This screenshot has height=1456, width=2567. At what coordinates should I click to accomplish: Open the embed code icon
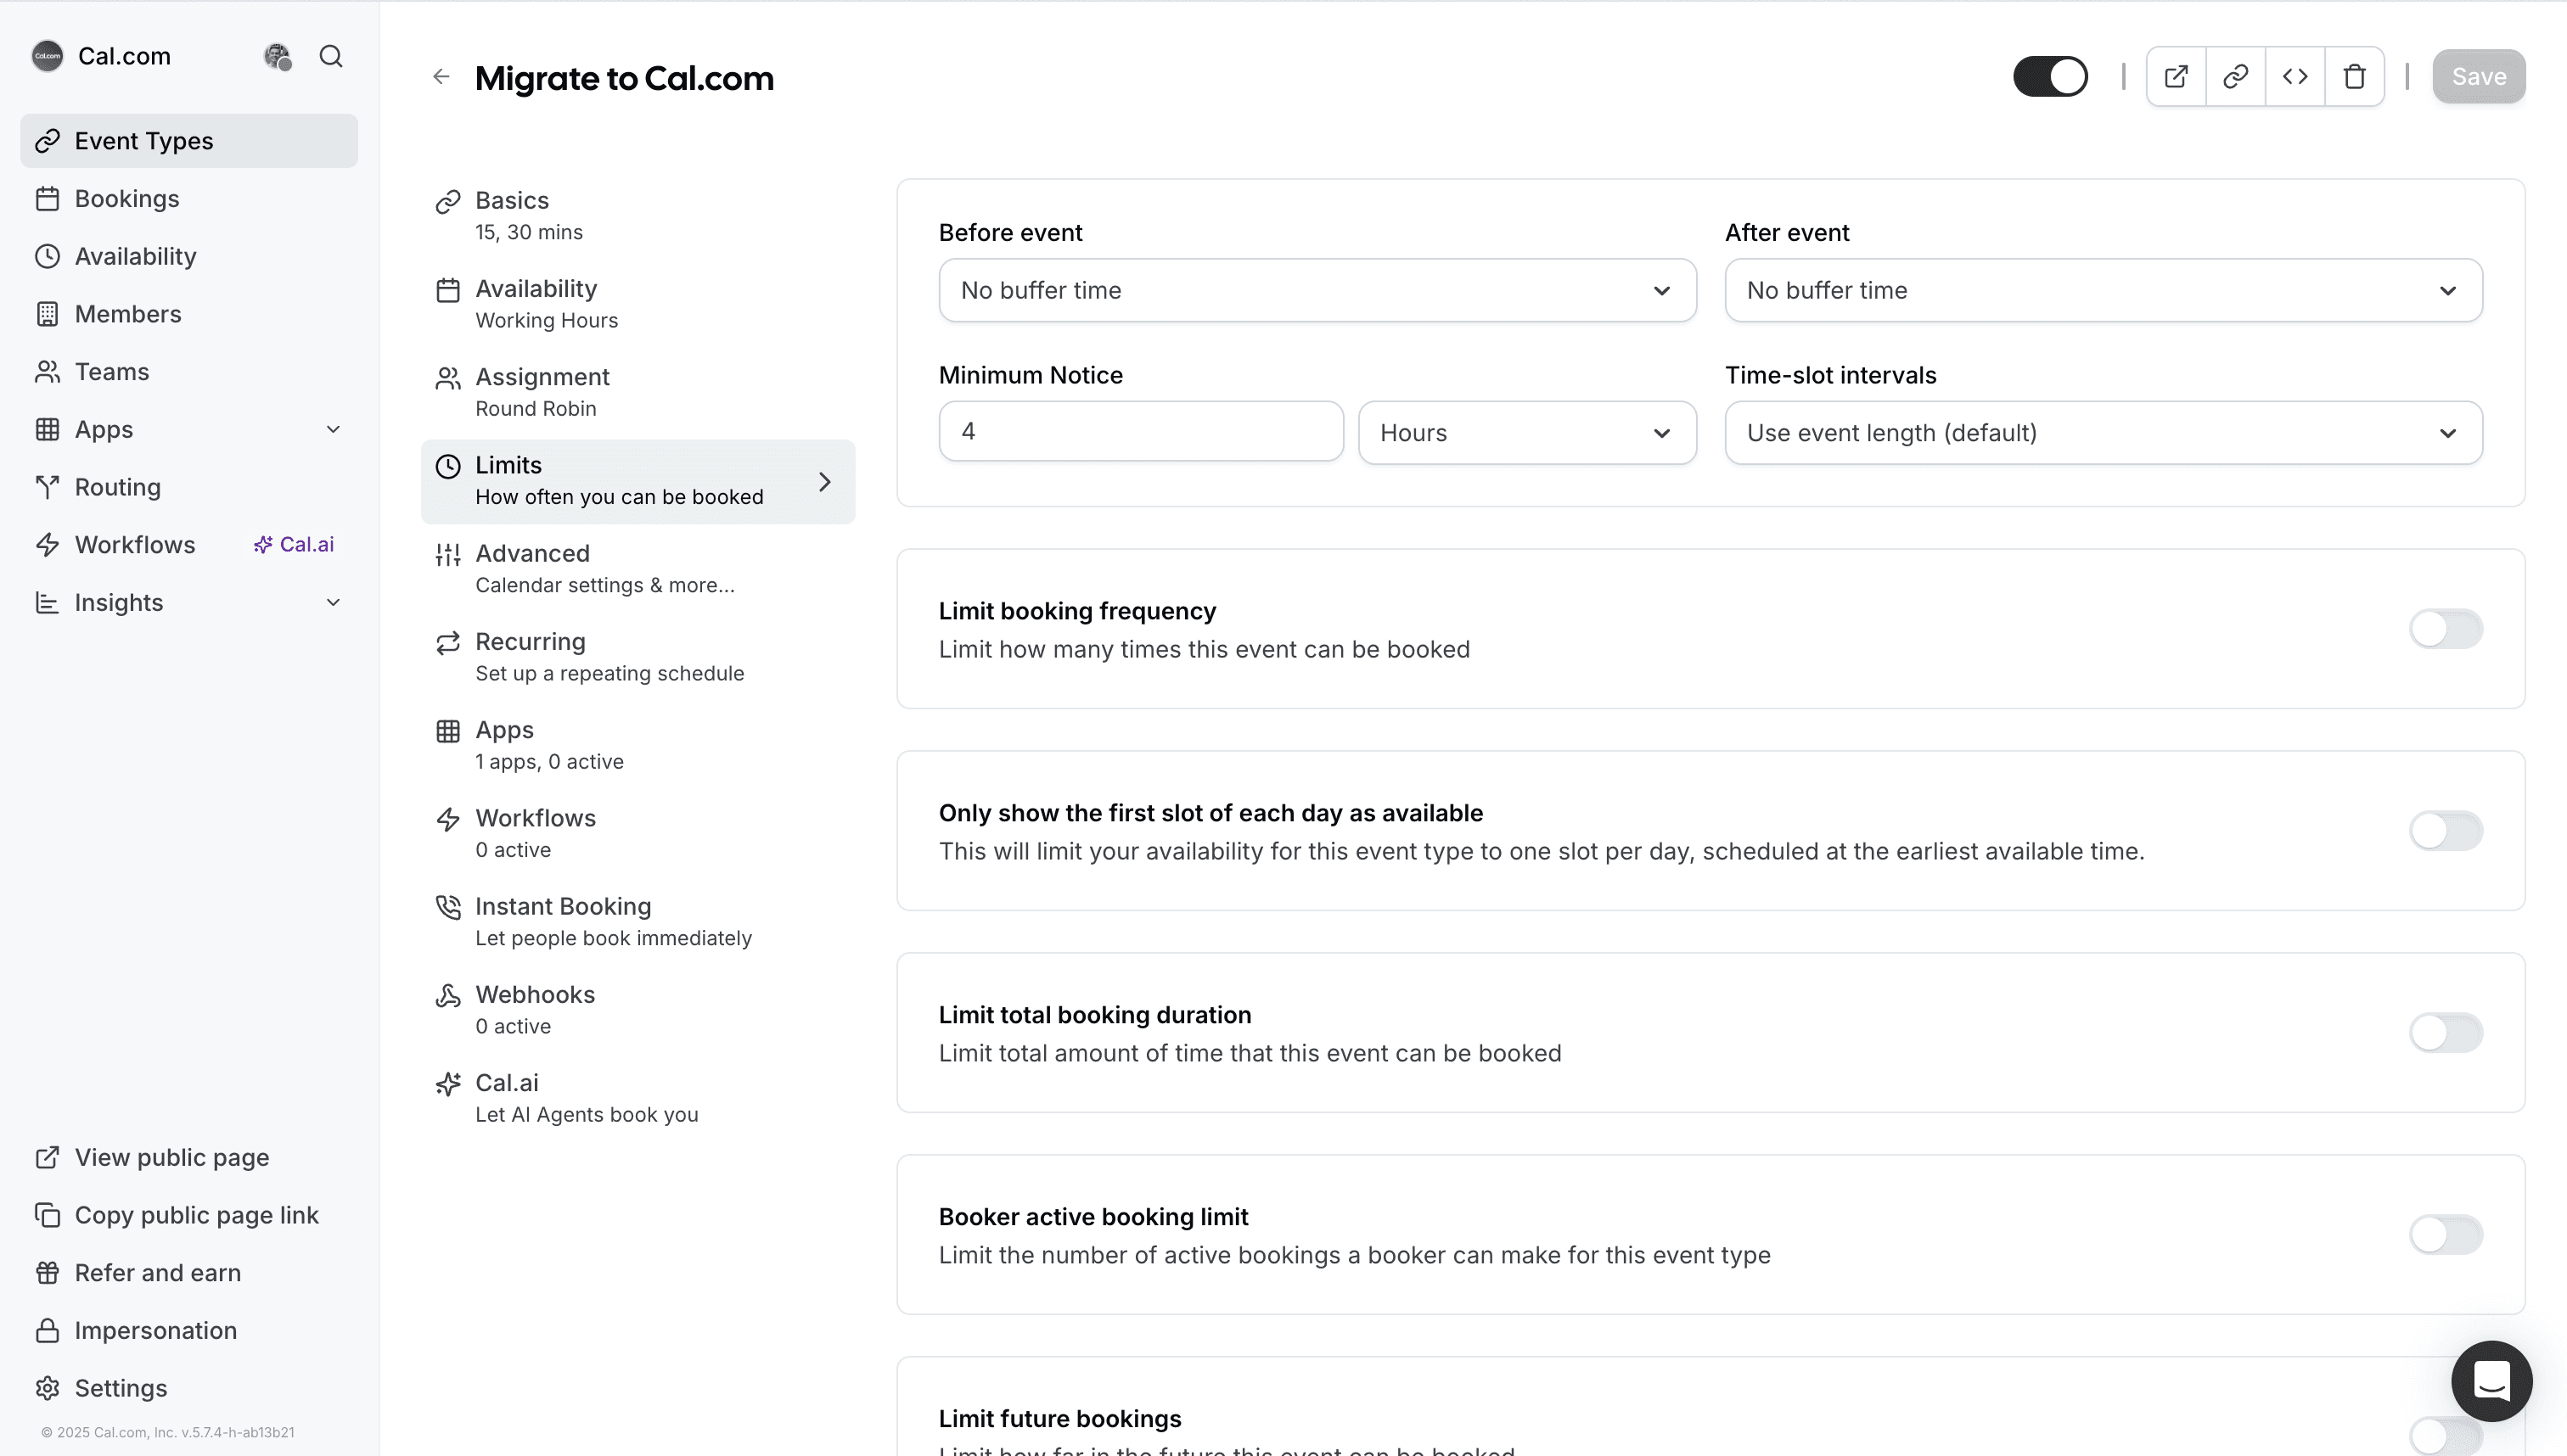click(x=2295, y=77)
